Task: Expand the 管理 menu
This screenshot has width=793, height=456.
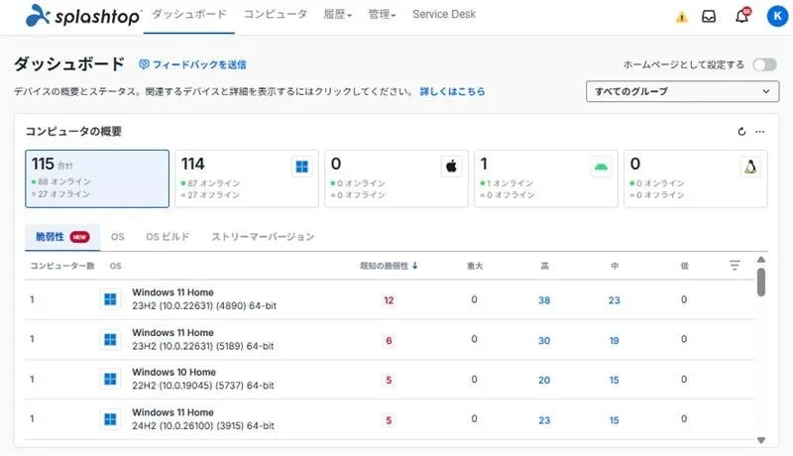Action: pyautogui.click(x=382, y=15)
